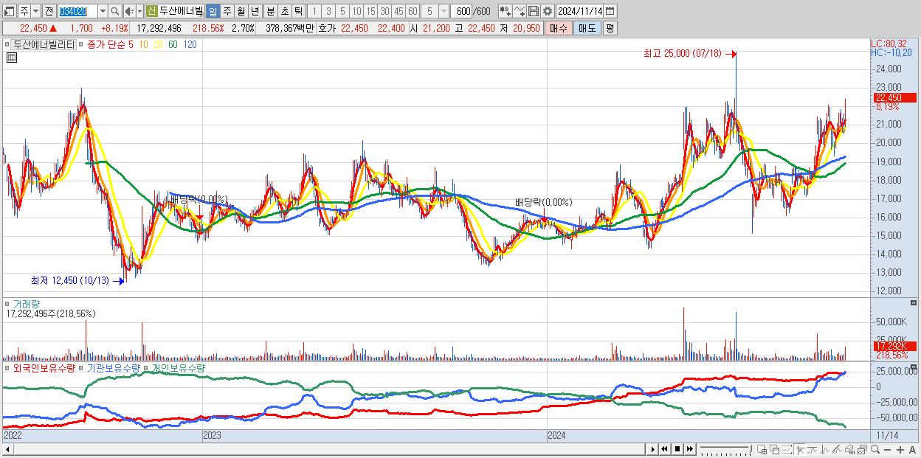Click the candlestick chart type icon
This screenshot has height=458, width=921.
506,12
